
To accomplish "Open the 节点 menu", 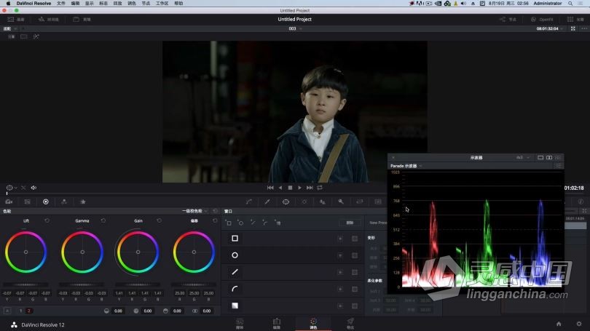I will 146,4.
